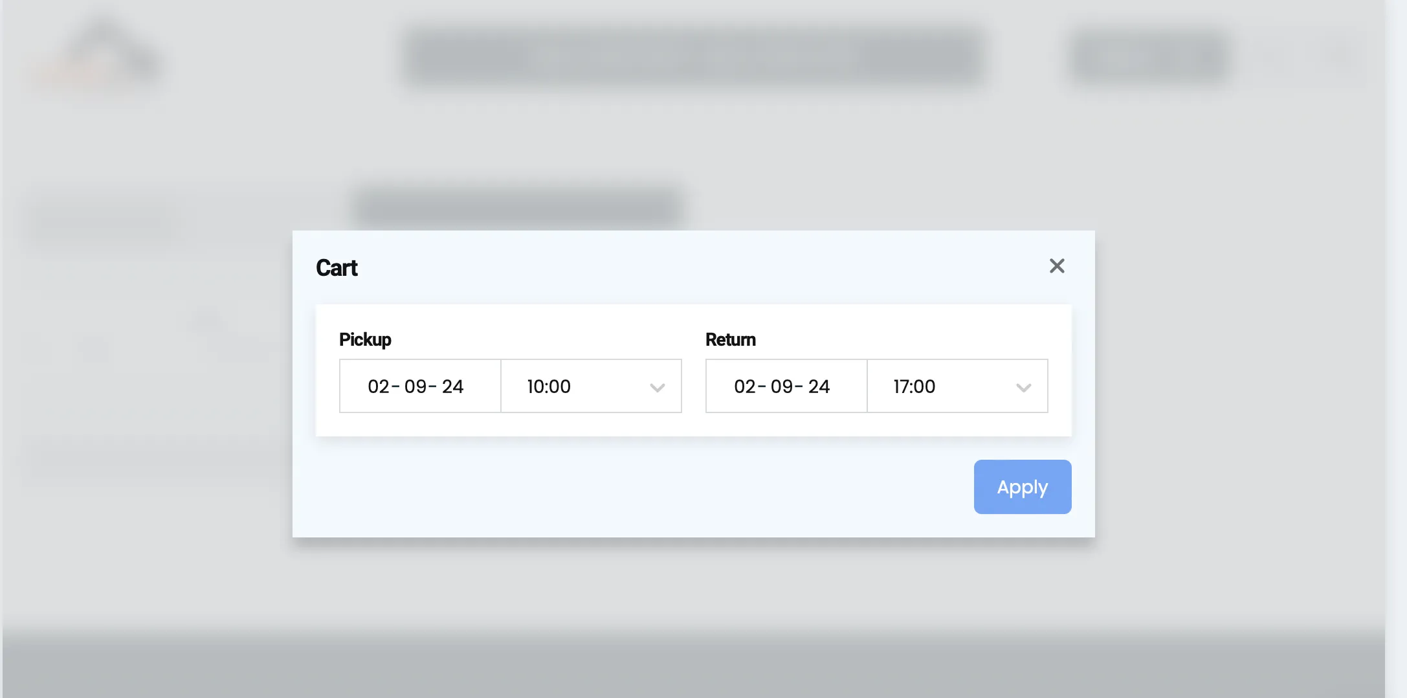Select the "02" segment of Return date
This screenshot has width=1407, height=698.
point(744,387)
